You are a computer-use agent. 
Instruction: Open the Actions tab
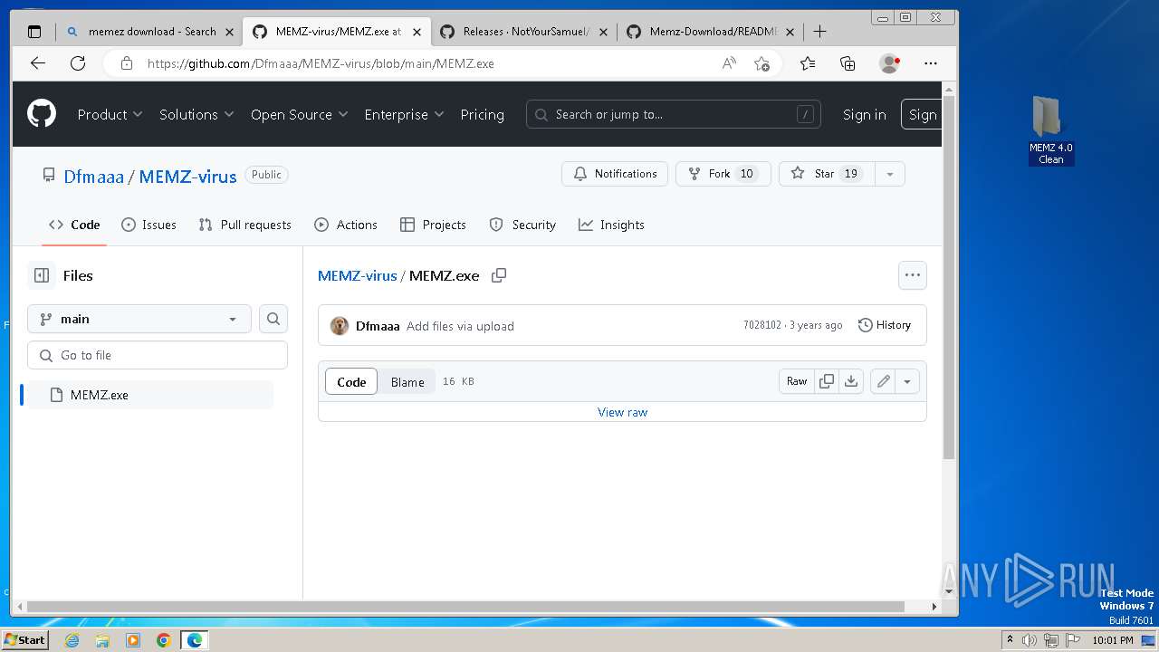click(x=345, y=225)
